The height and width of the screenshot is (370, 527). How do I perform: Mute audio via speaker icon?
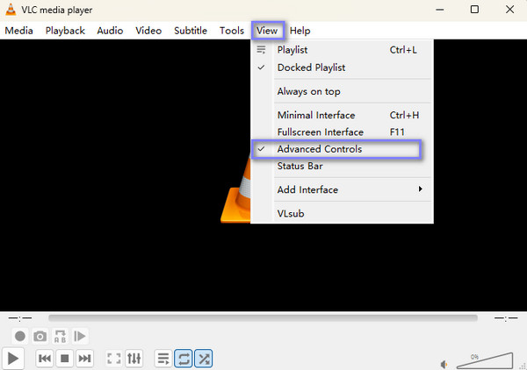[x=444, y=364]
